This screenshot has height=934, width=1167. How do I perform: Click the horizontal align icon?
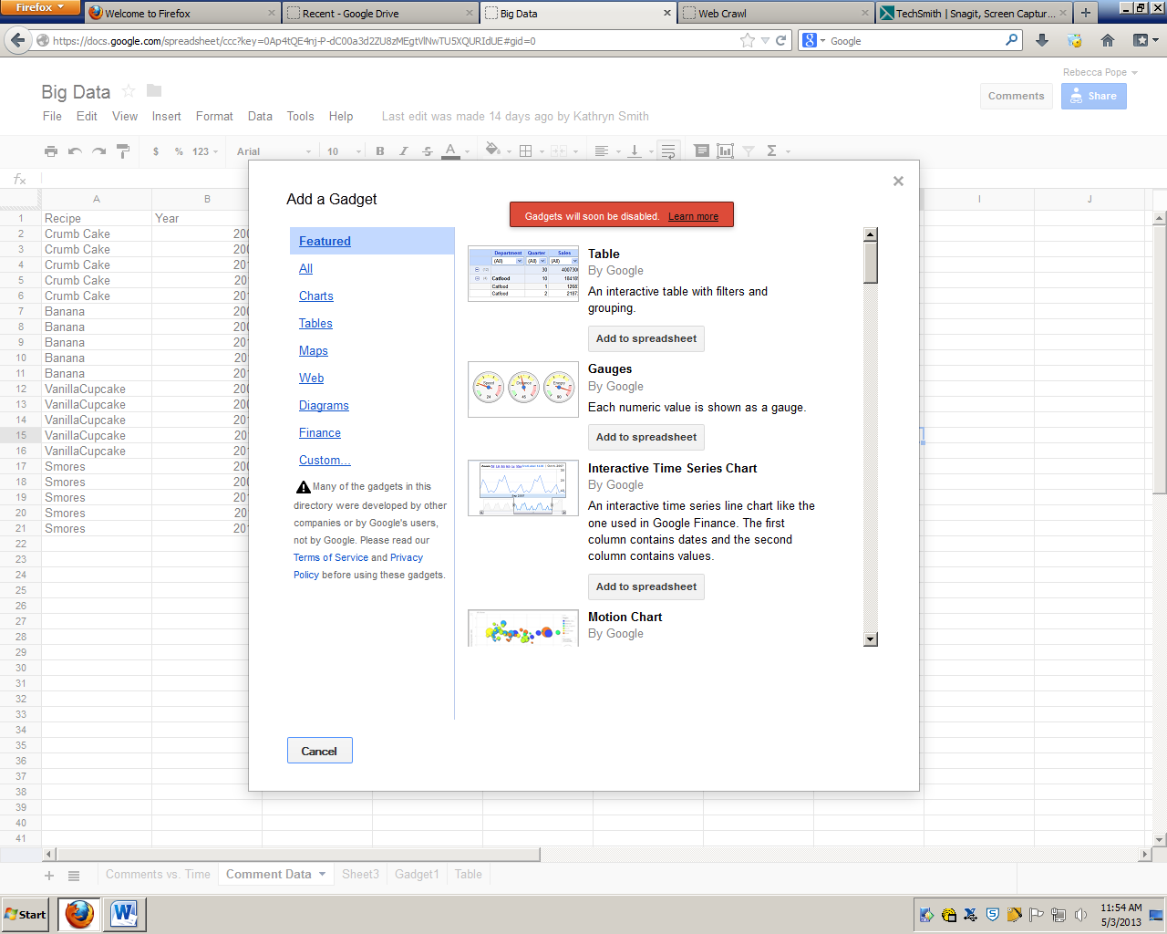point(602,151)
